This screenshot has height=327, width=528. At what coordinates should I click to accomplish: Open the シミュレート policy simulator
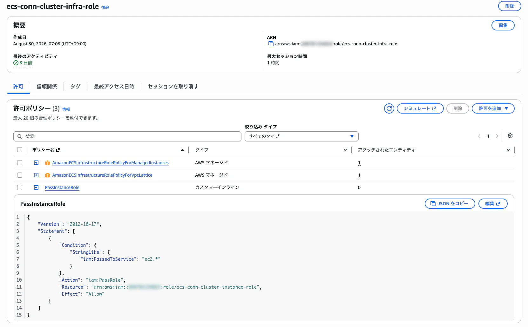420,108
